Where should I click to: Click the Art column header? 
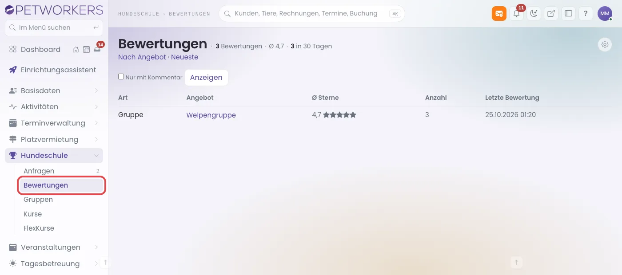click(x=123, y=98)
